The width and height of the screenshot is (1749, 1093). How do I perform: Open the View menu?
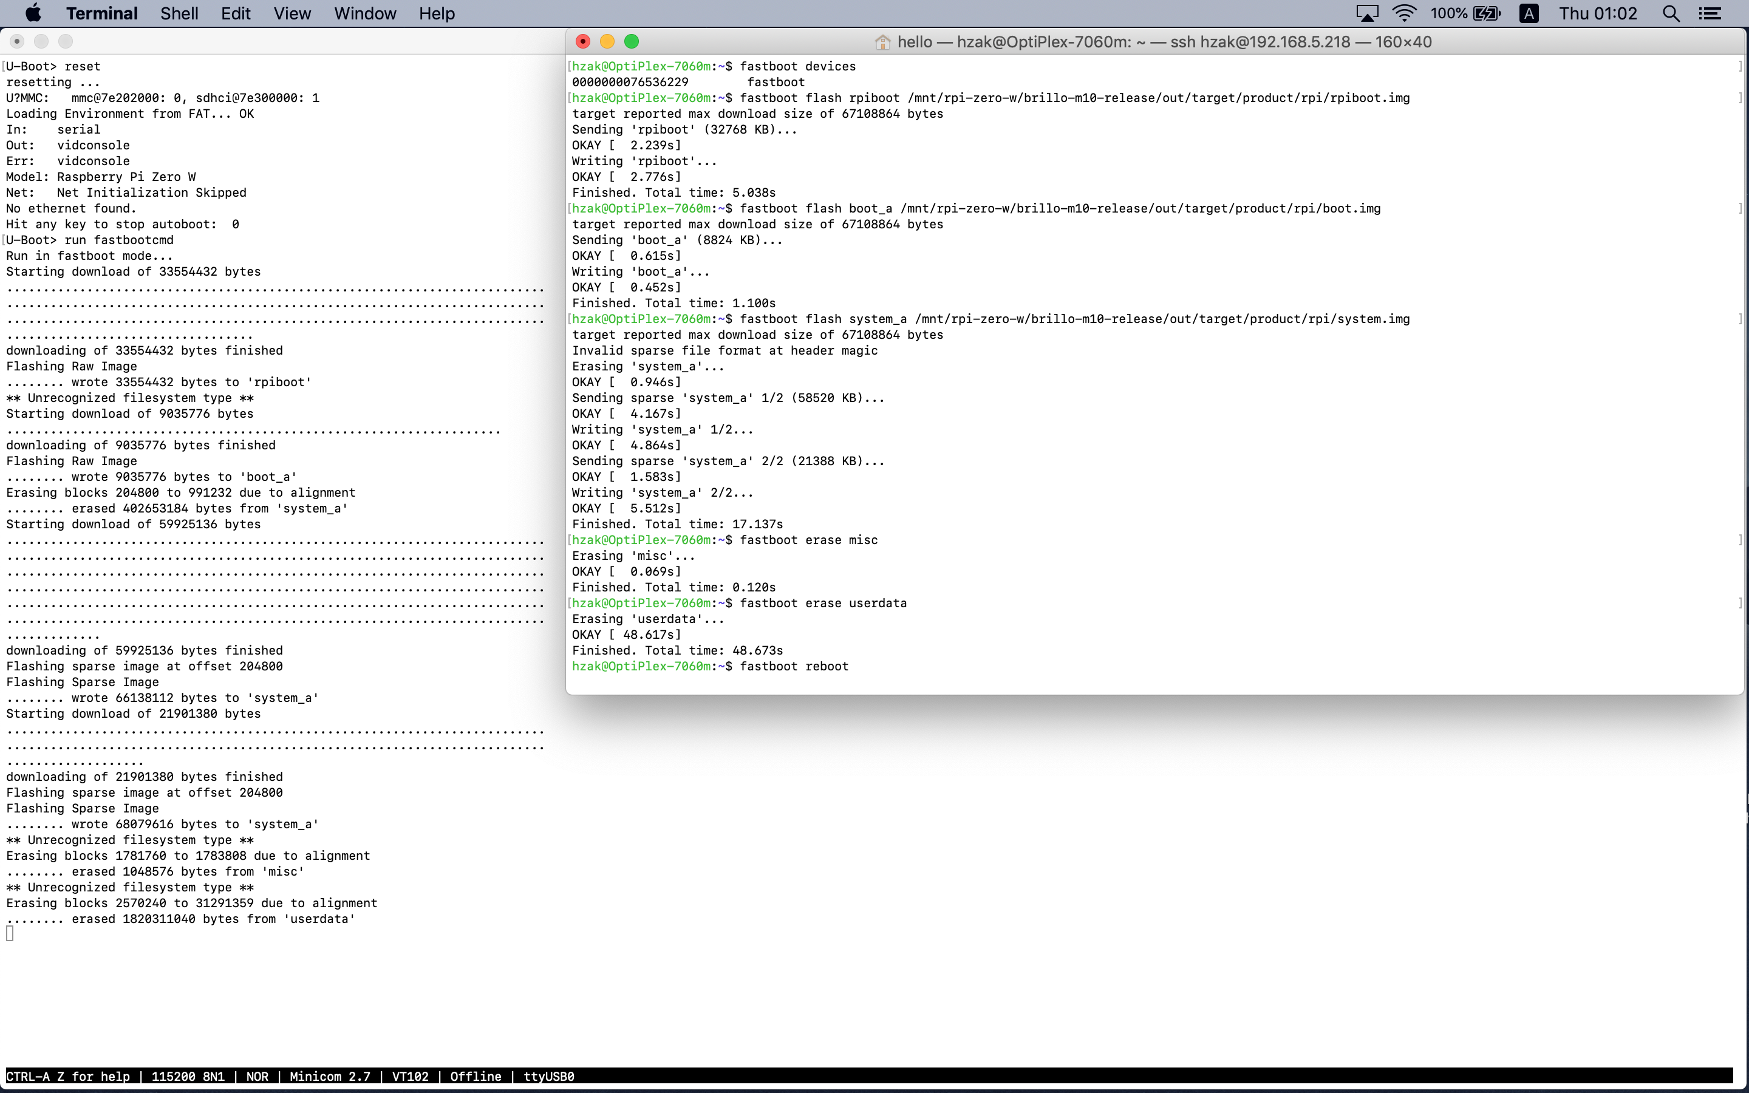pos(292,13)
